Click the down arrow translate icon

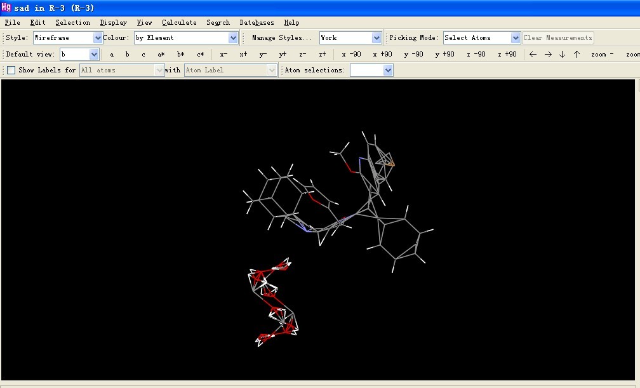click(562, 55)
